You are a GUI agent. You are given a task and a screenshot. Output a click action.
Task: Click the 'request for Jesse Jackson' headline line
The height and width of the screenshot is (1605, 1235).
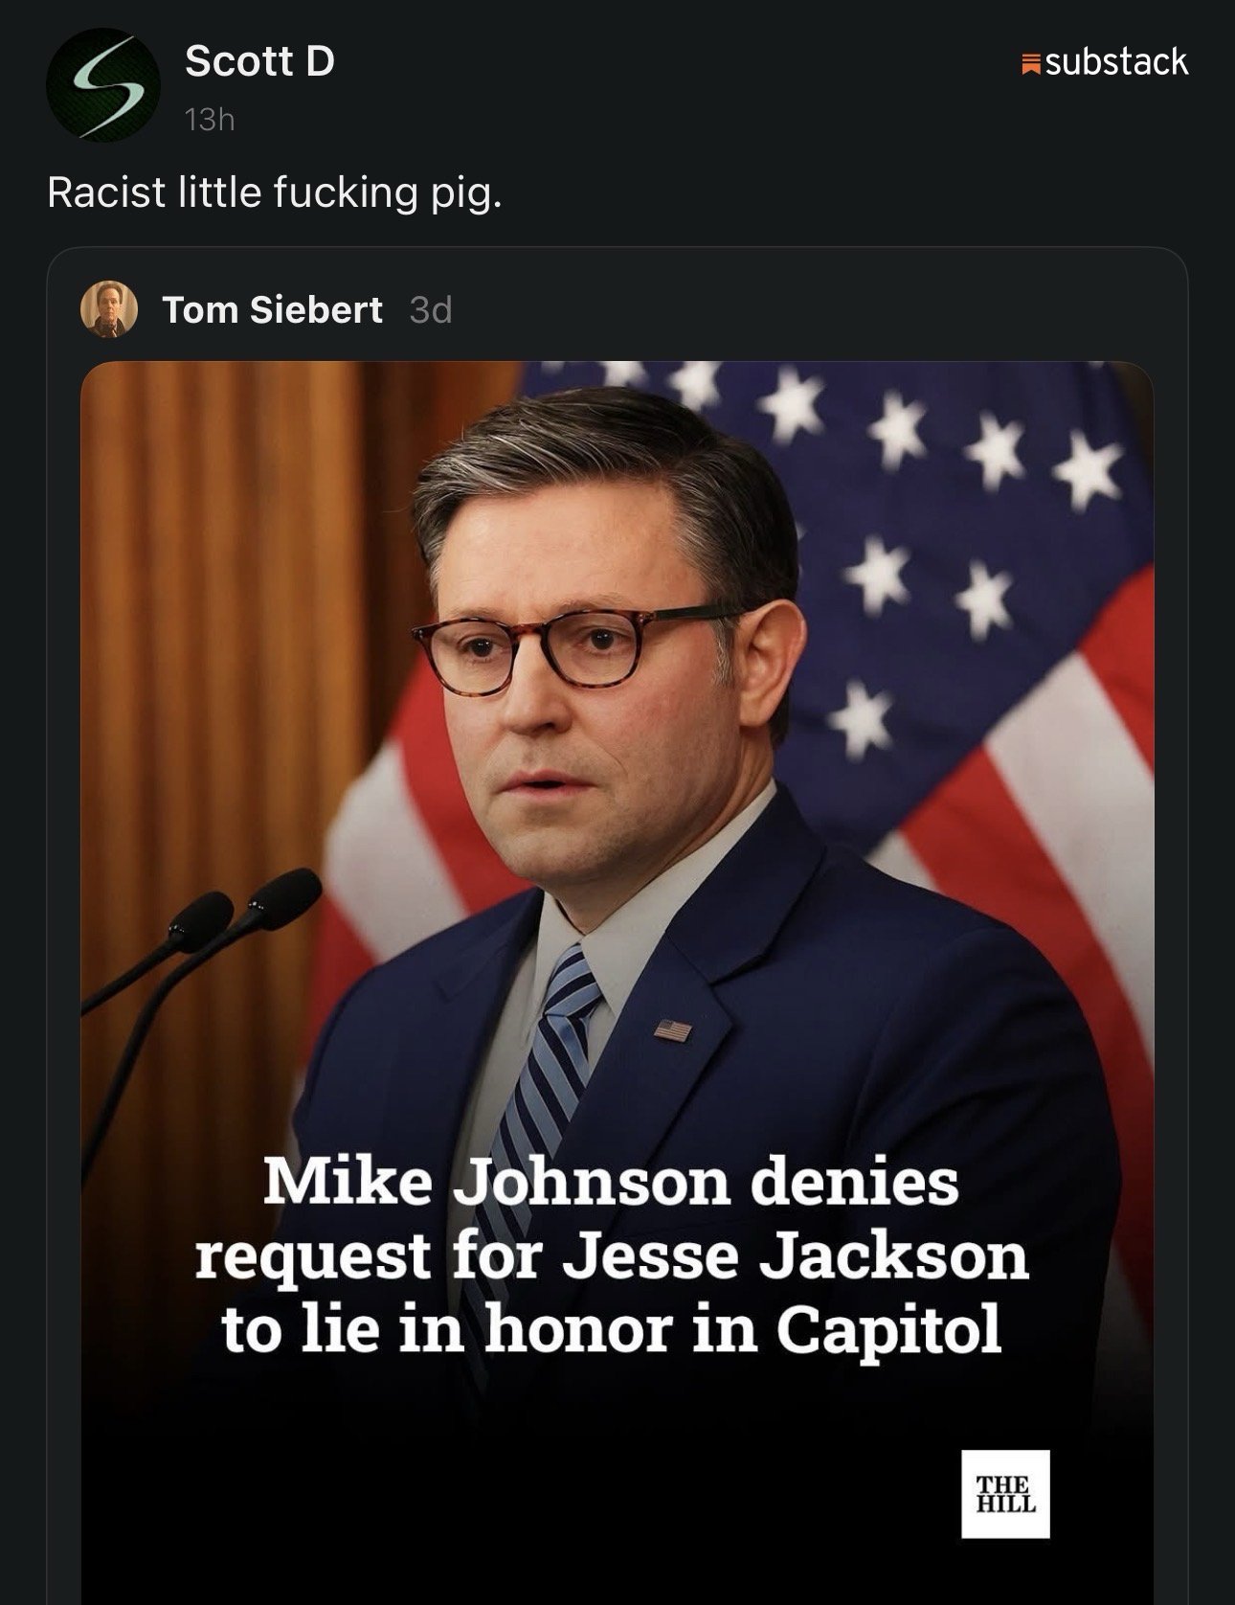611,1255
